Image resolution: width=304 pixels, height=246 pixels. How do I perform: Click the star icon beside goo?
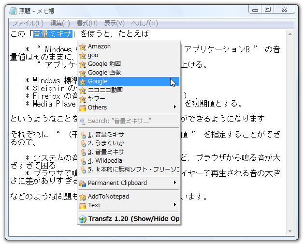coord(83,56)
